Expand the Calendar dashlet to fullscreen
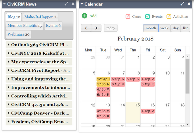Viewport: 194px width, 133px height. click(182, 4)
